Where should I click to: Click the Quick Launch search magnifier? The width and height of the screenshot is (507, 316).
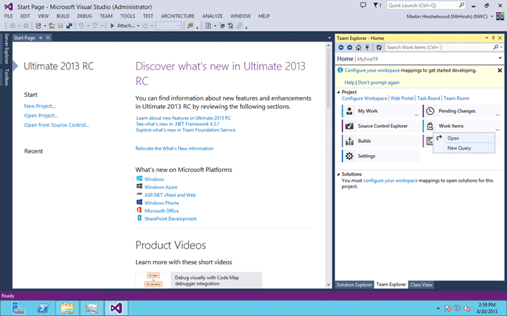[x=461, y=5]
